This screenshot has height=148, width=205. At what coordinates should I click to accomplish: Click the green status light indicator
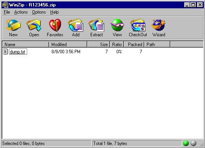pos(186,143)
